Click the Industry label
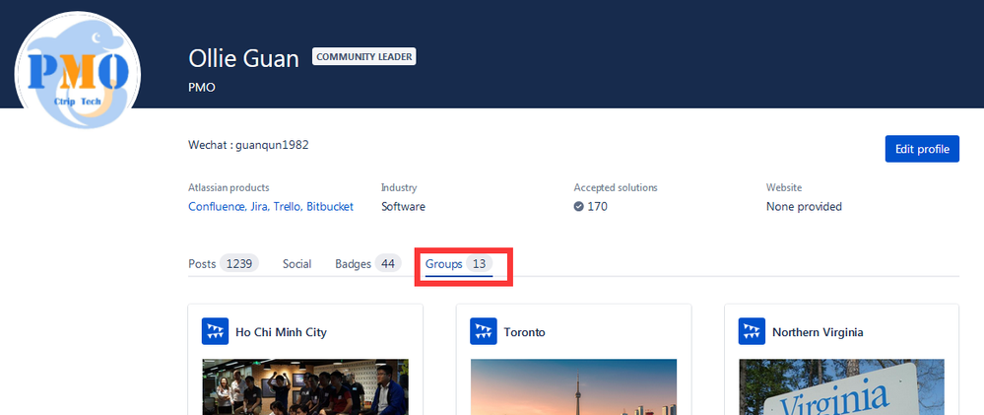Viewport: 984px width, 415px height. (399, 187)
